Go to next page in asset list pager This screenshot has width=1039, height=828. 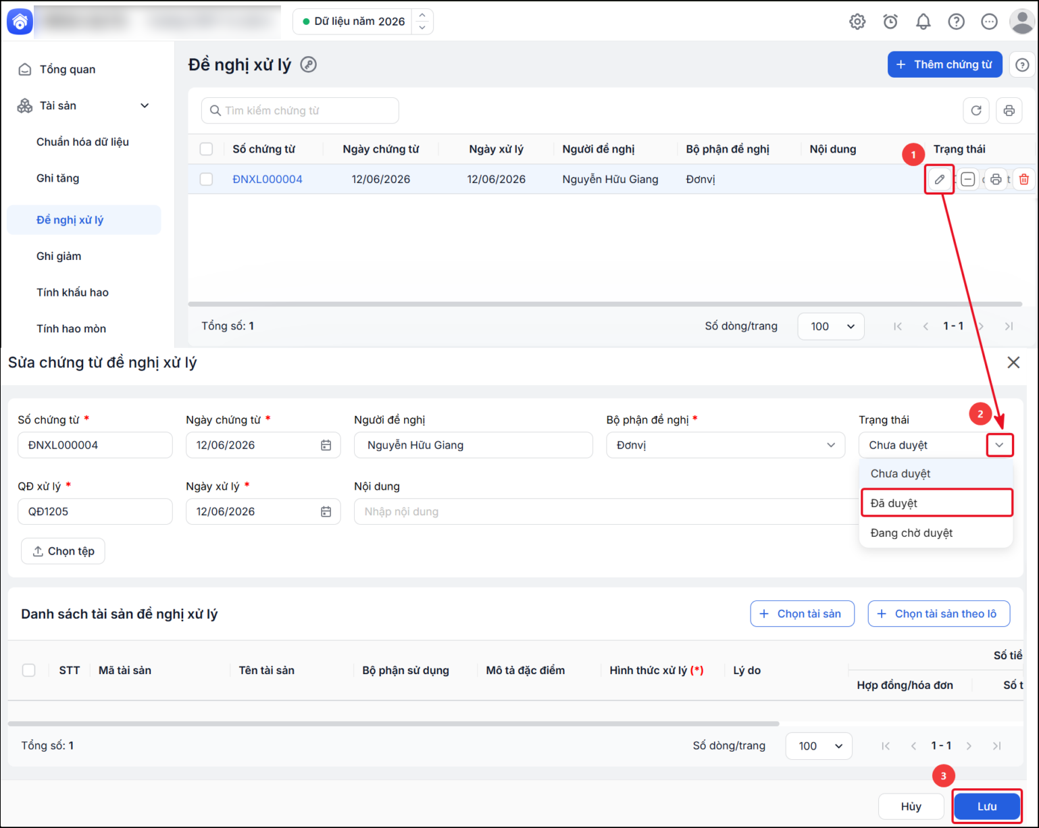tap(969, 746)
